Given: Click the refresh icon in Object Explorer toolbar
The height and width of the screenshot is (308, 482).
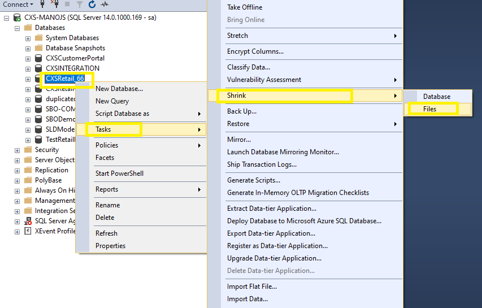Looking at the screenshot, I should (92, 5).
